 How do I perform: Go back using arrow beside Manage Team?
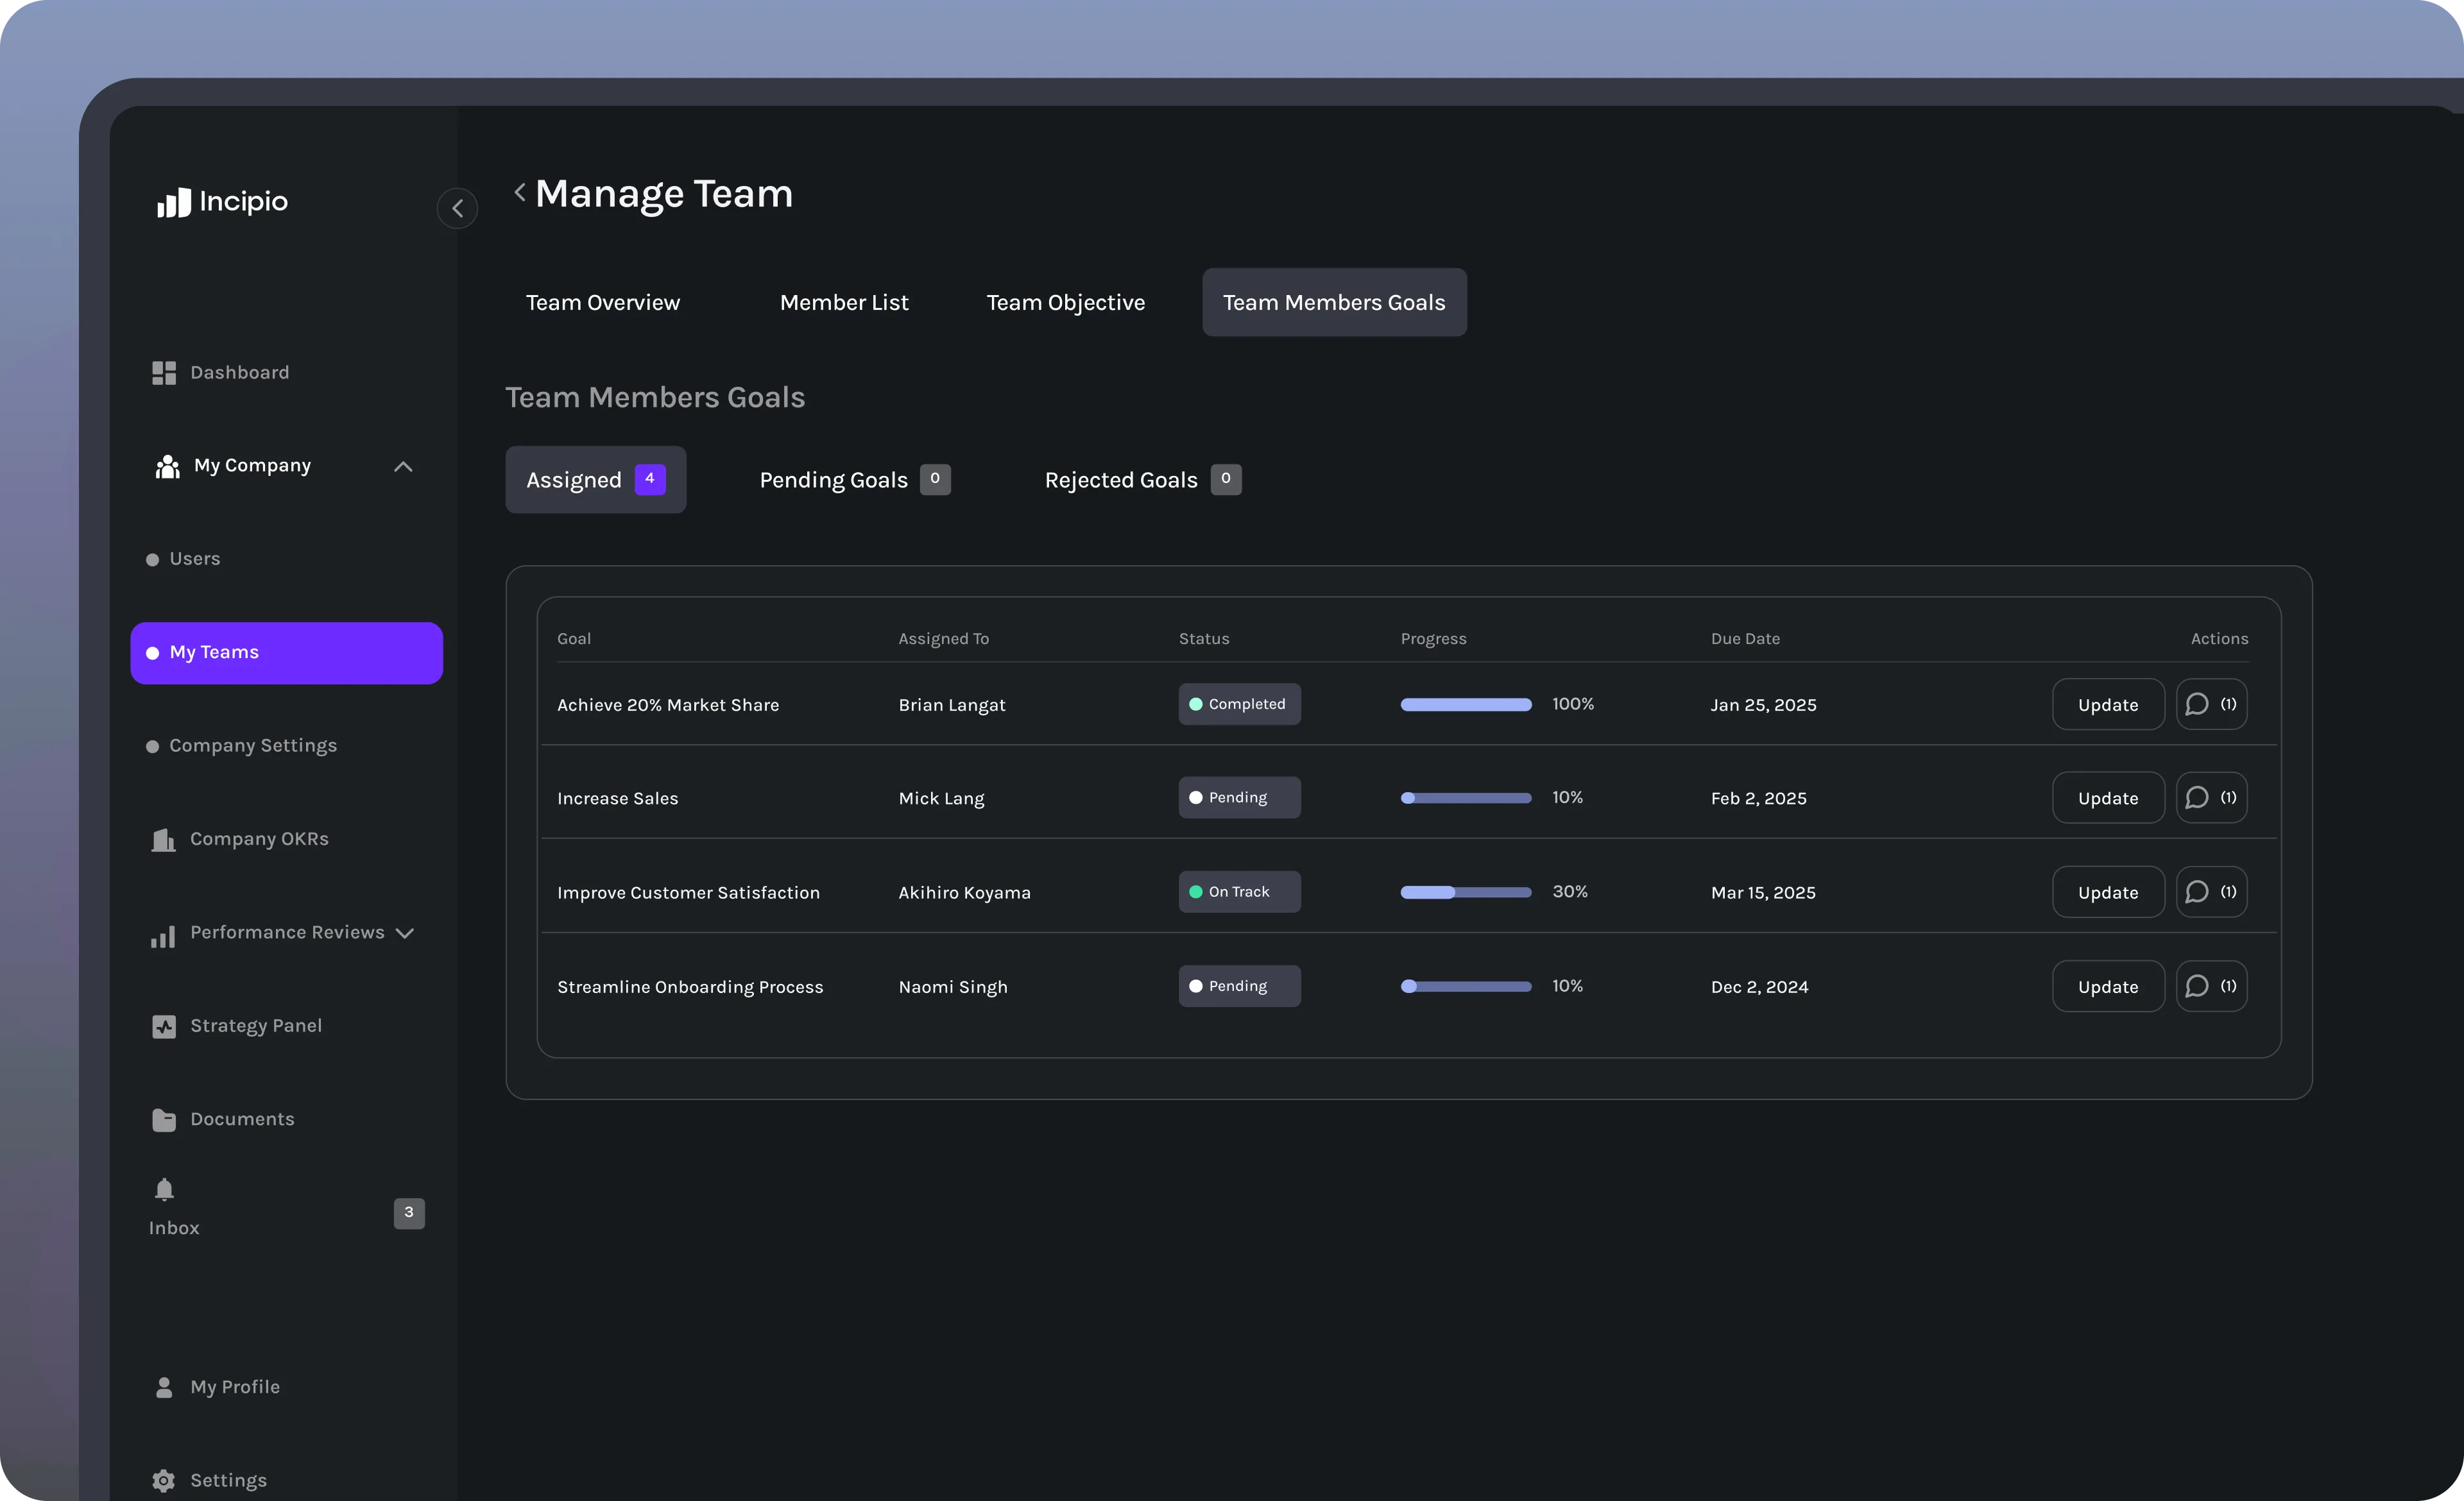pos(519,192)
